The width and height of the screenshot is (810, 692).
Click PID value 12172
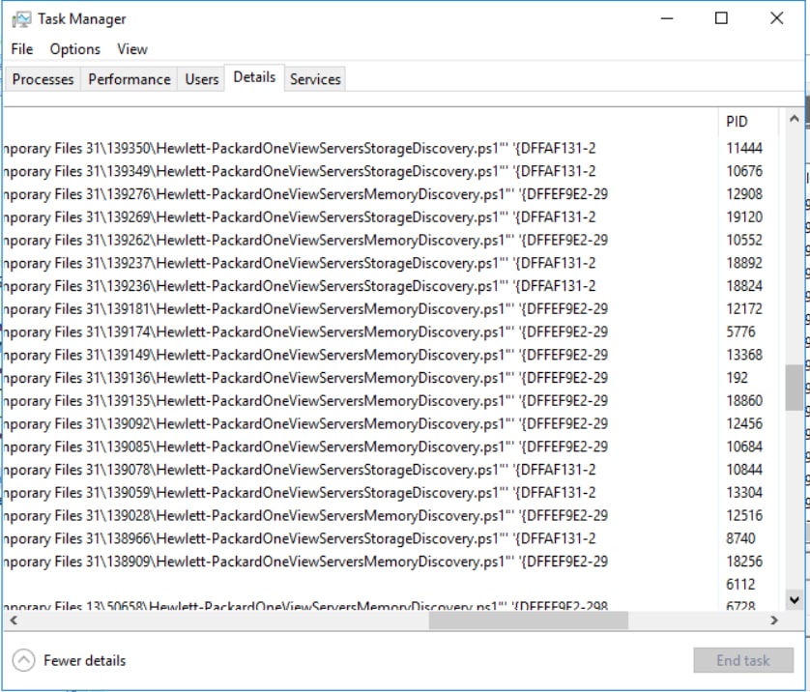pyautogui.click(x=744, y=309)
